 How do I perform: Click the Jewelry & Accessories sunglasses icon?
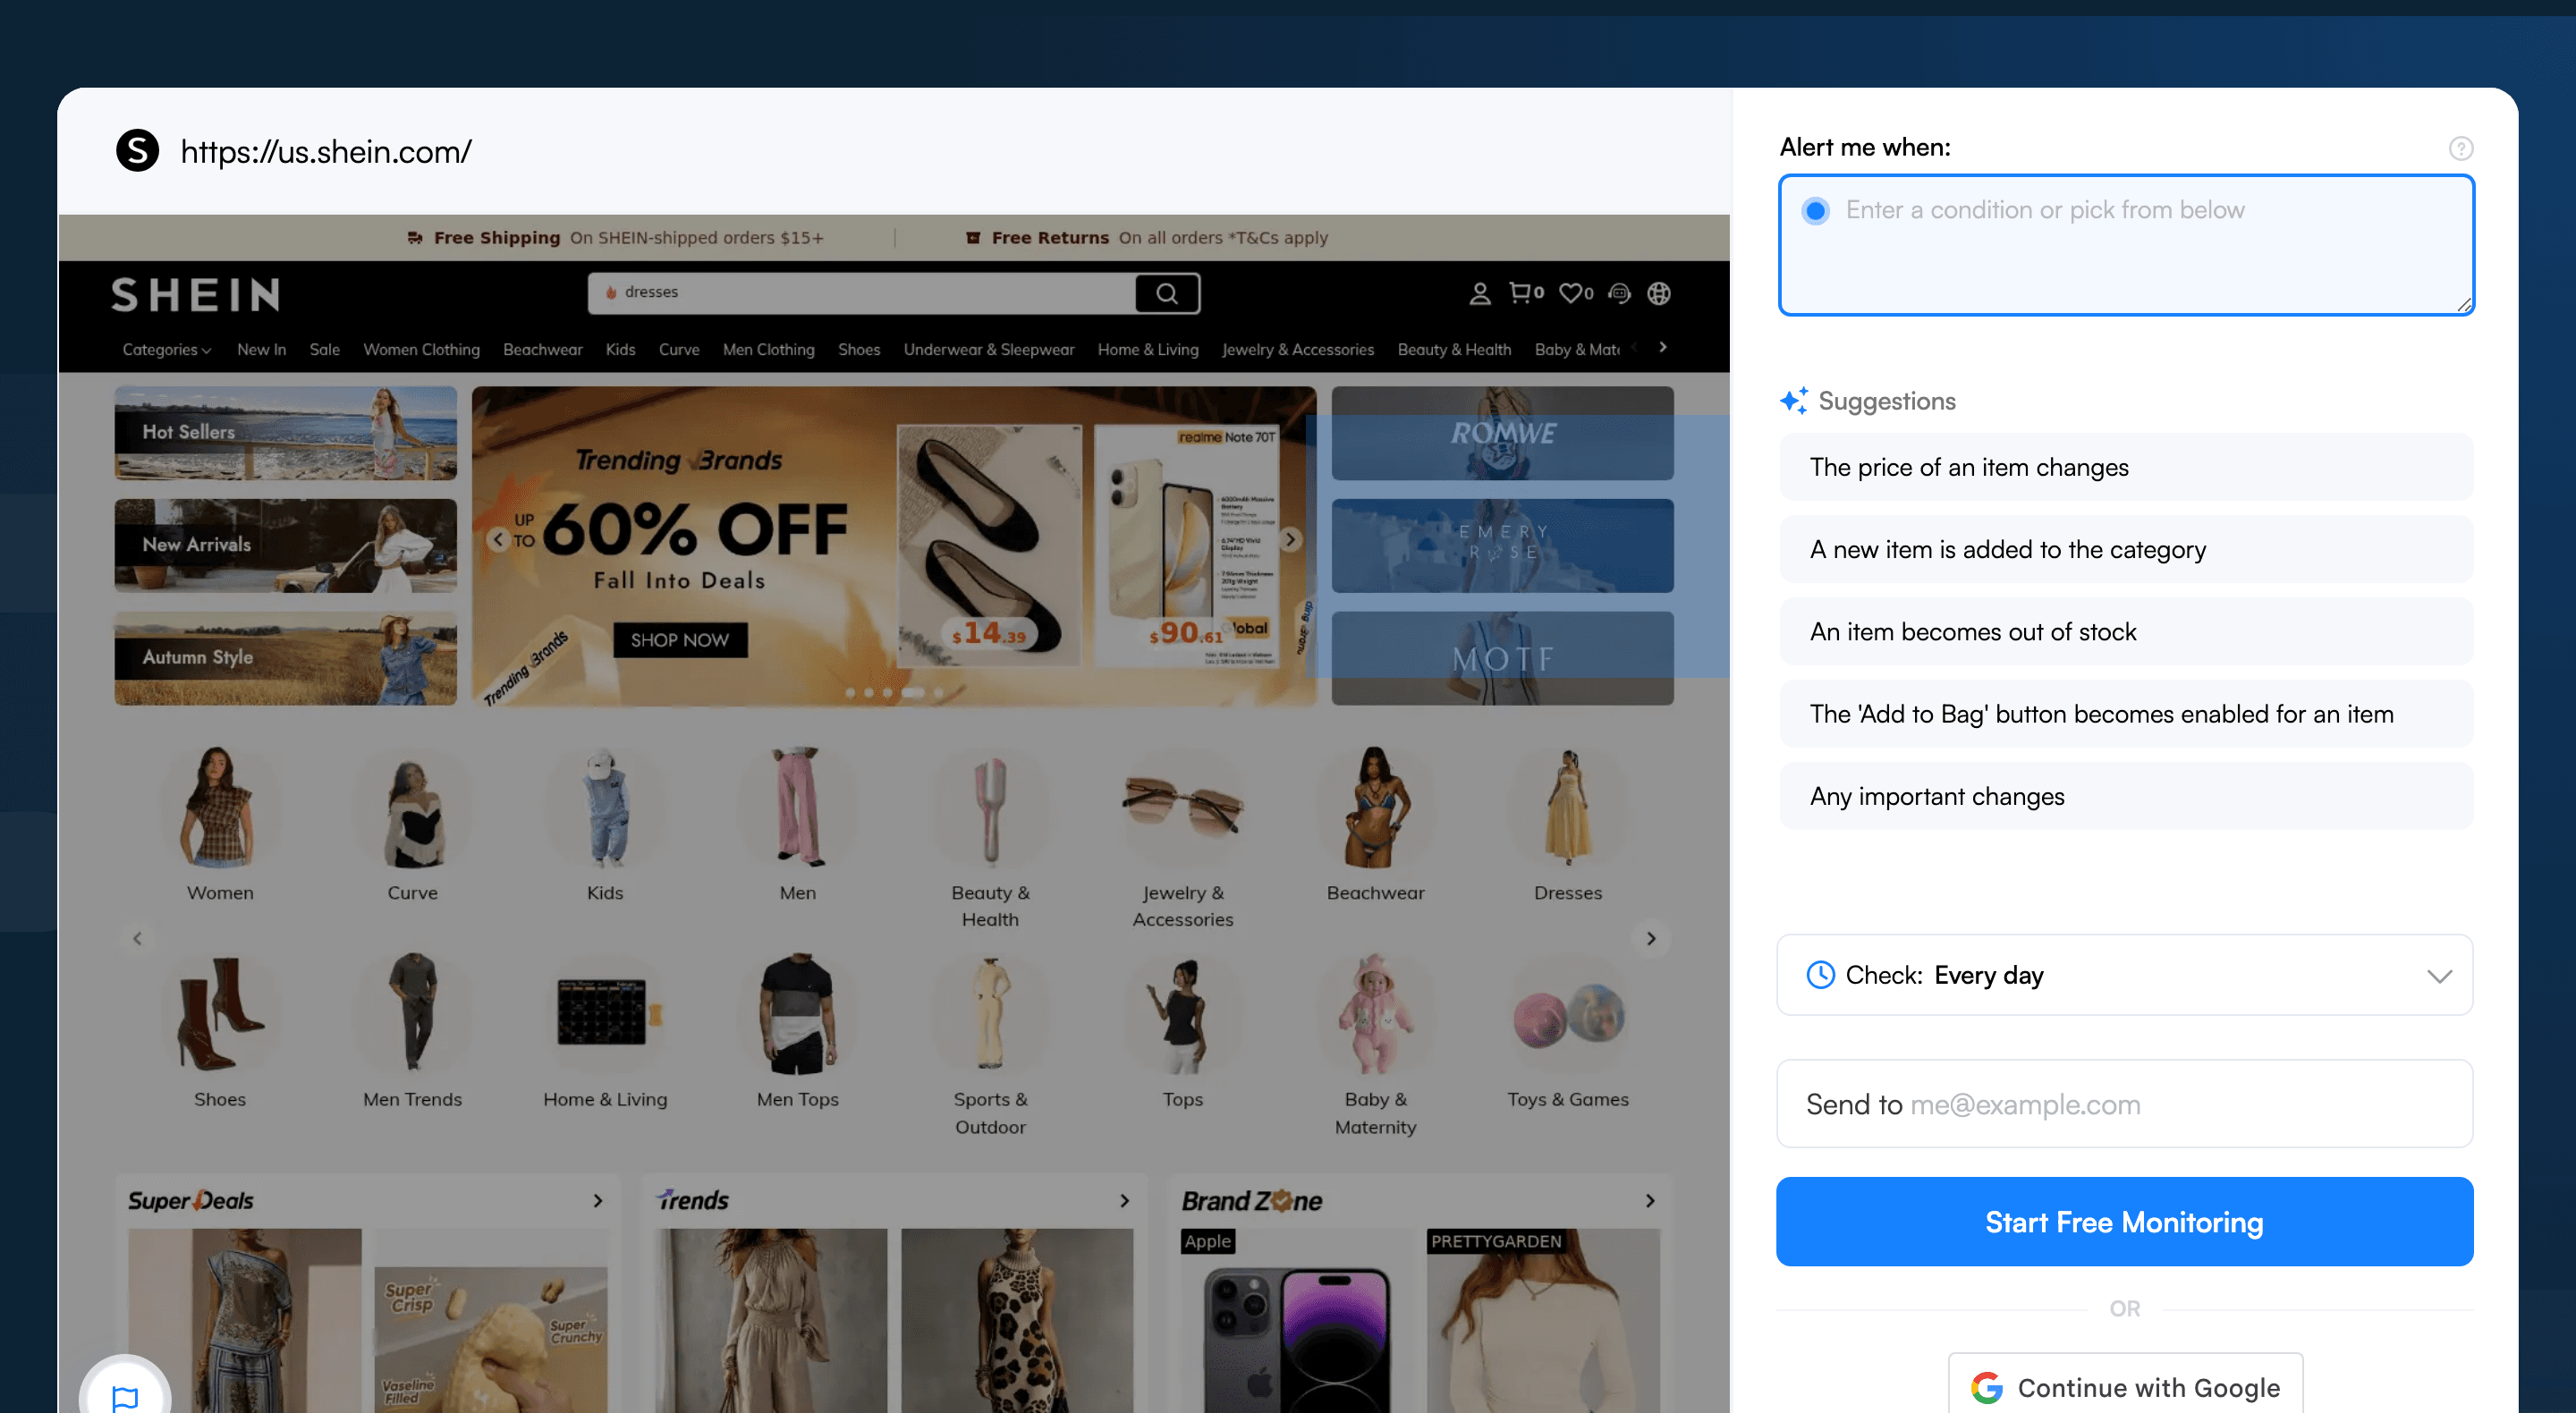coord(1183,808)
